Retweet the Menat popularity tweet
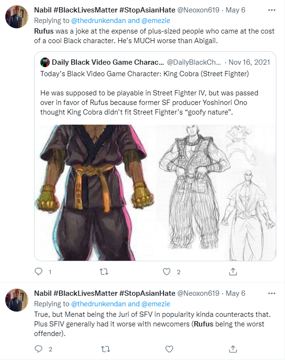This screenshot has width=285, height=360. pyautogui.click(x=105, y=349)
